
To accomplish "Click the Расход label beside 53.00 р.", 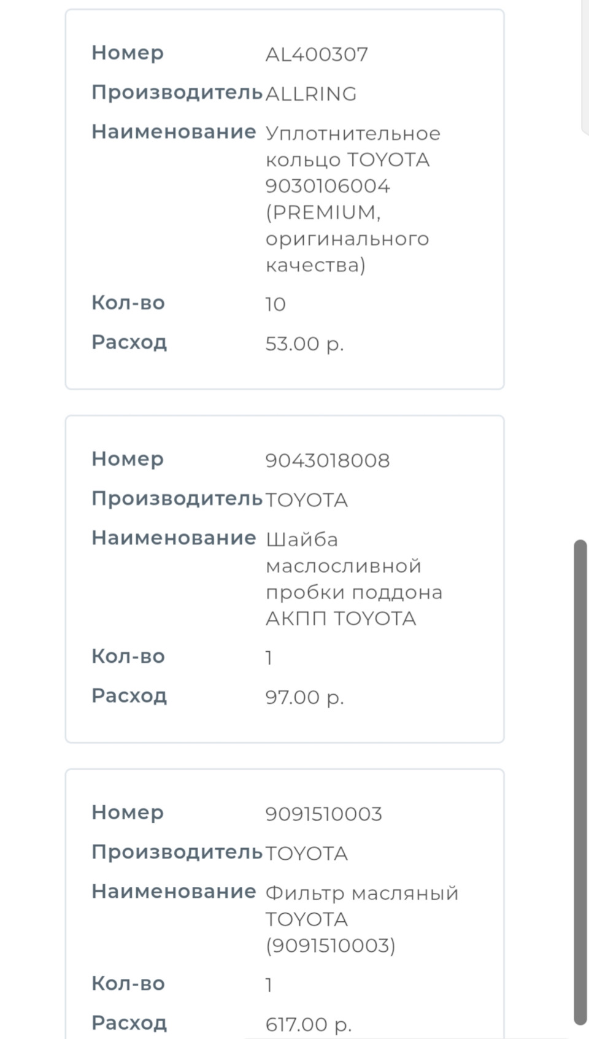I will [129, 342].
